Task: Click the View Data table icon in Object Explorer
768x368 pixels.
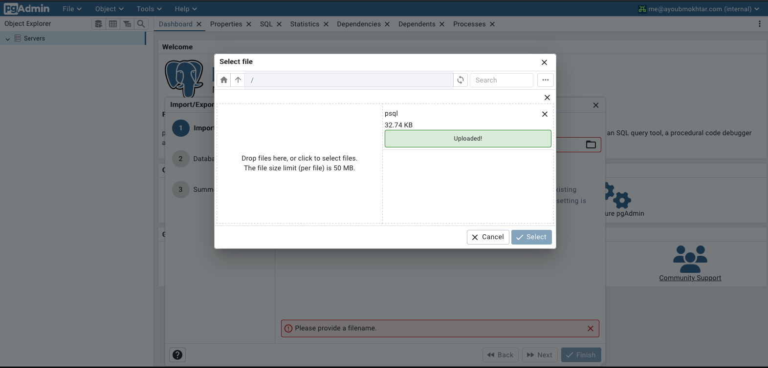Action: point(113,24)
